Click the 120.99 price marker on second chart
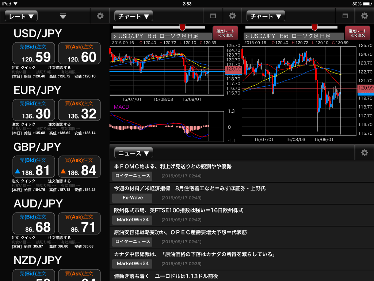 (x=366, y=88)
